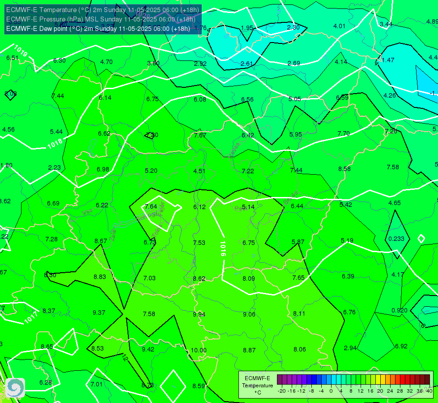Click the ECMWF-E Temperature °C legend title
438x403 pixels.
click(257, 385)
